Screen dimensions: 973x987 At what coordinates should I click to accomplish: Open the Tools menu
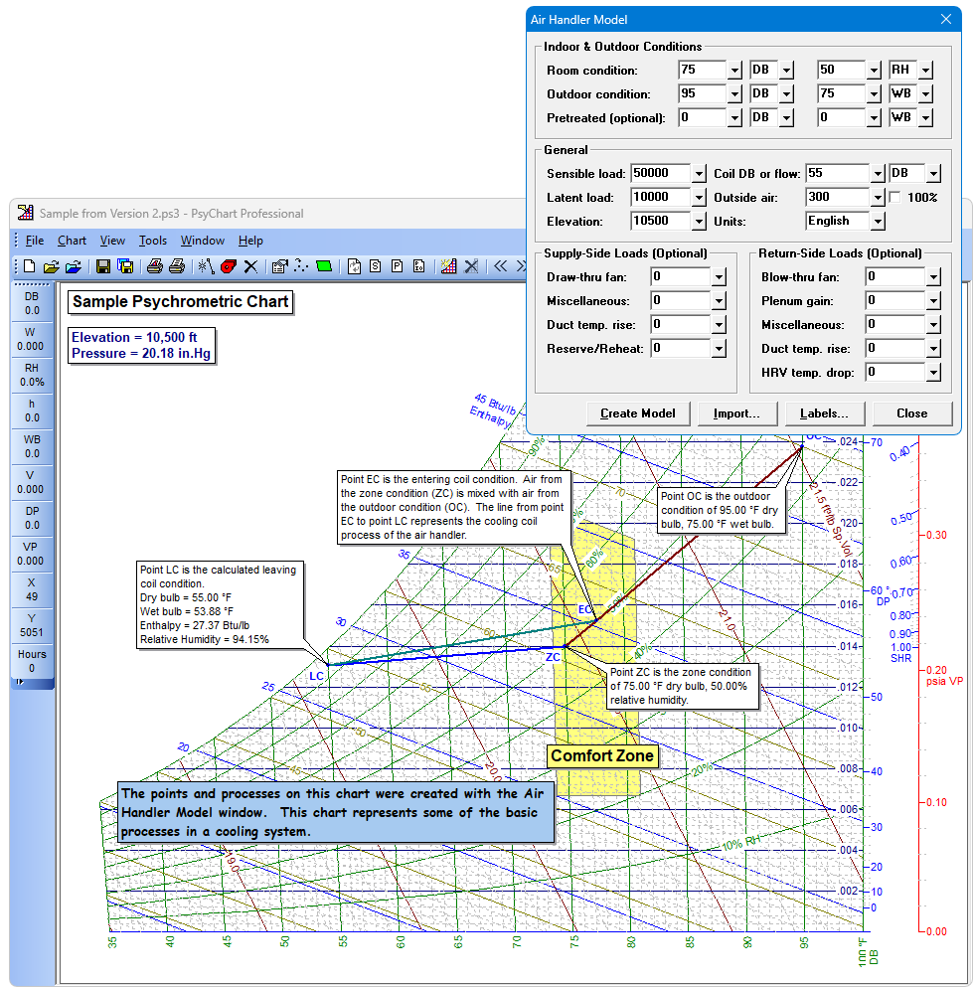153,241
